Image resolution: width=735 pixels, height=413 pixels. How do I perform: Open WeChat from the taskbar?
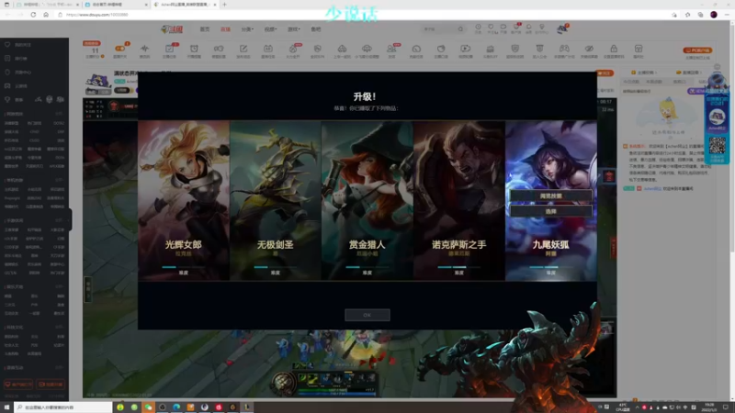pos(148,407)
